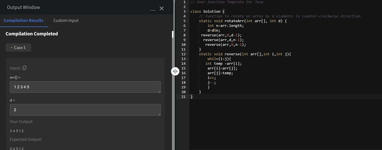Click the code line 'arr[j]=temp;'

click(x=220, y=73)
